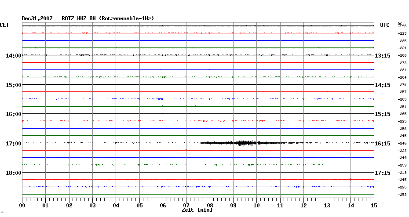Click the 14:15 UTC time label

tap(383, 85)
